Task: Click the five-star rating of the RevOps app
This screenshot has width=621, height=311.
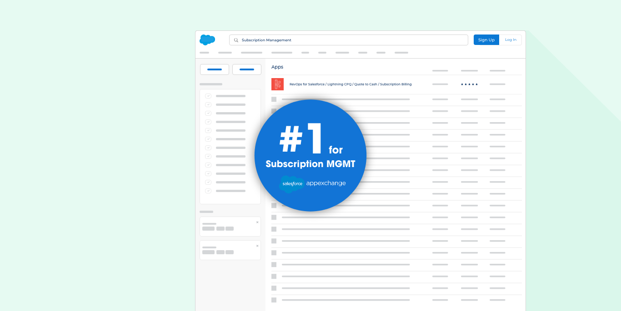Action: click(x=469, y=84)
